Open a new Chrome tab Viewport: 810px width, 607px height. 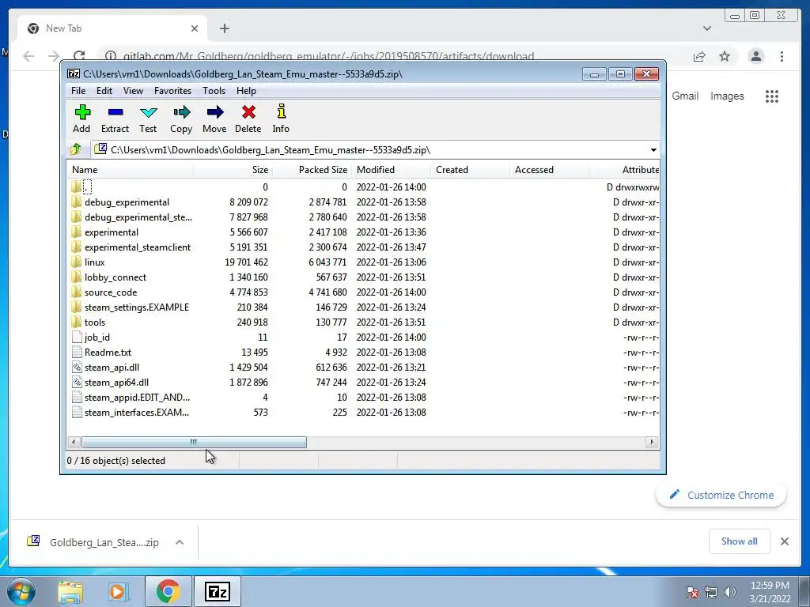(224, 28)
